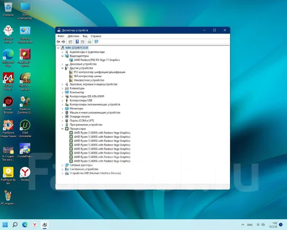Open the Вид menu
Screen dimensions: 287x230
(85, 36)
